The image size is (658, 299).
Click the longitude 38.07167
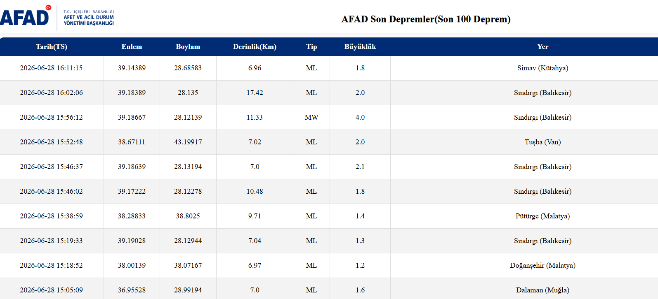point(188,265)
